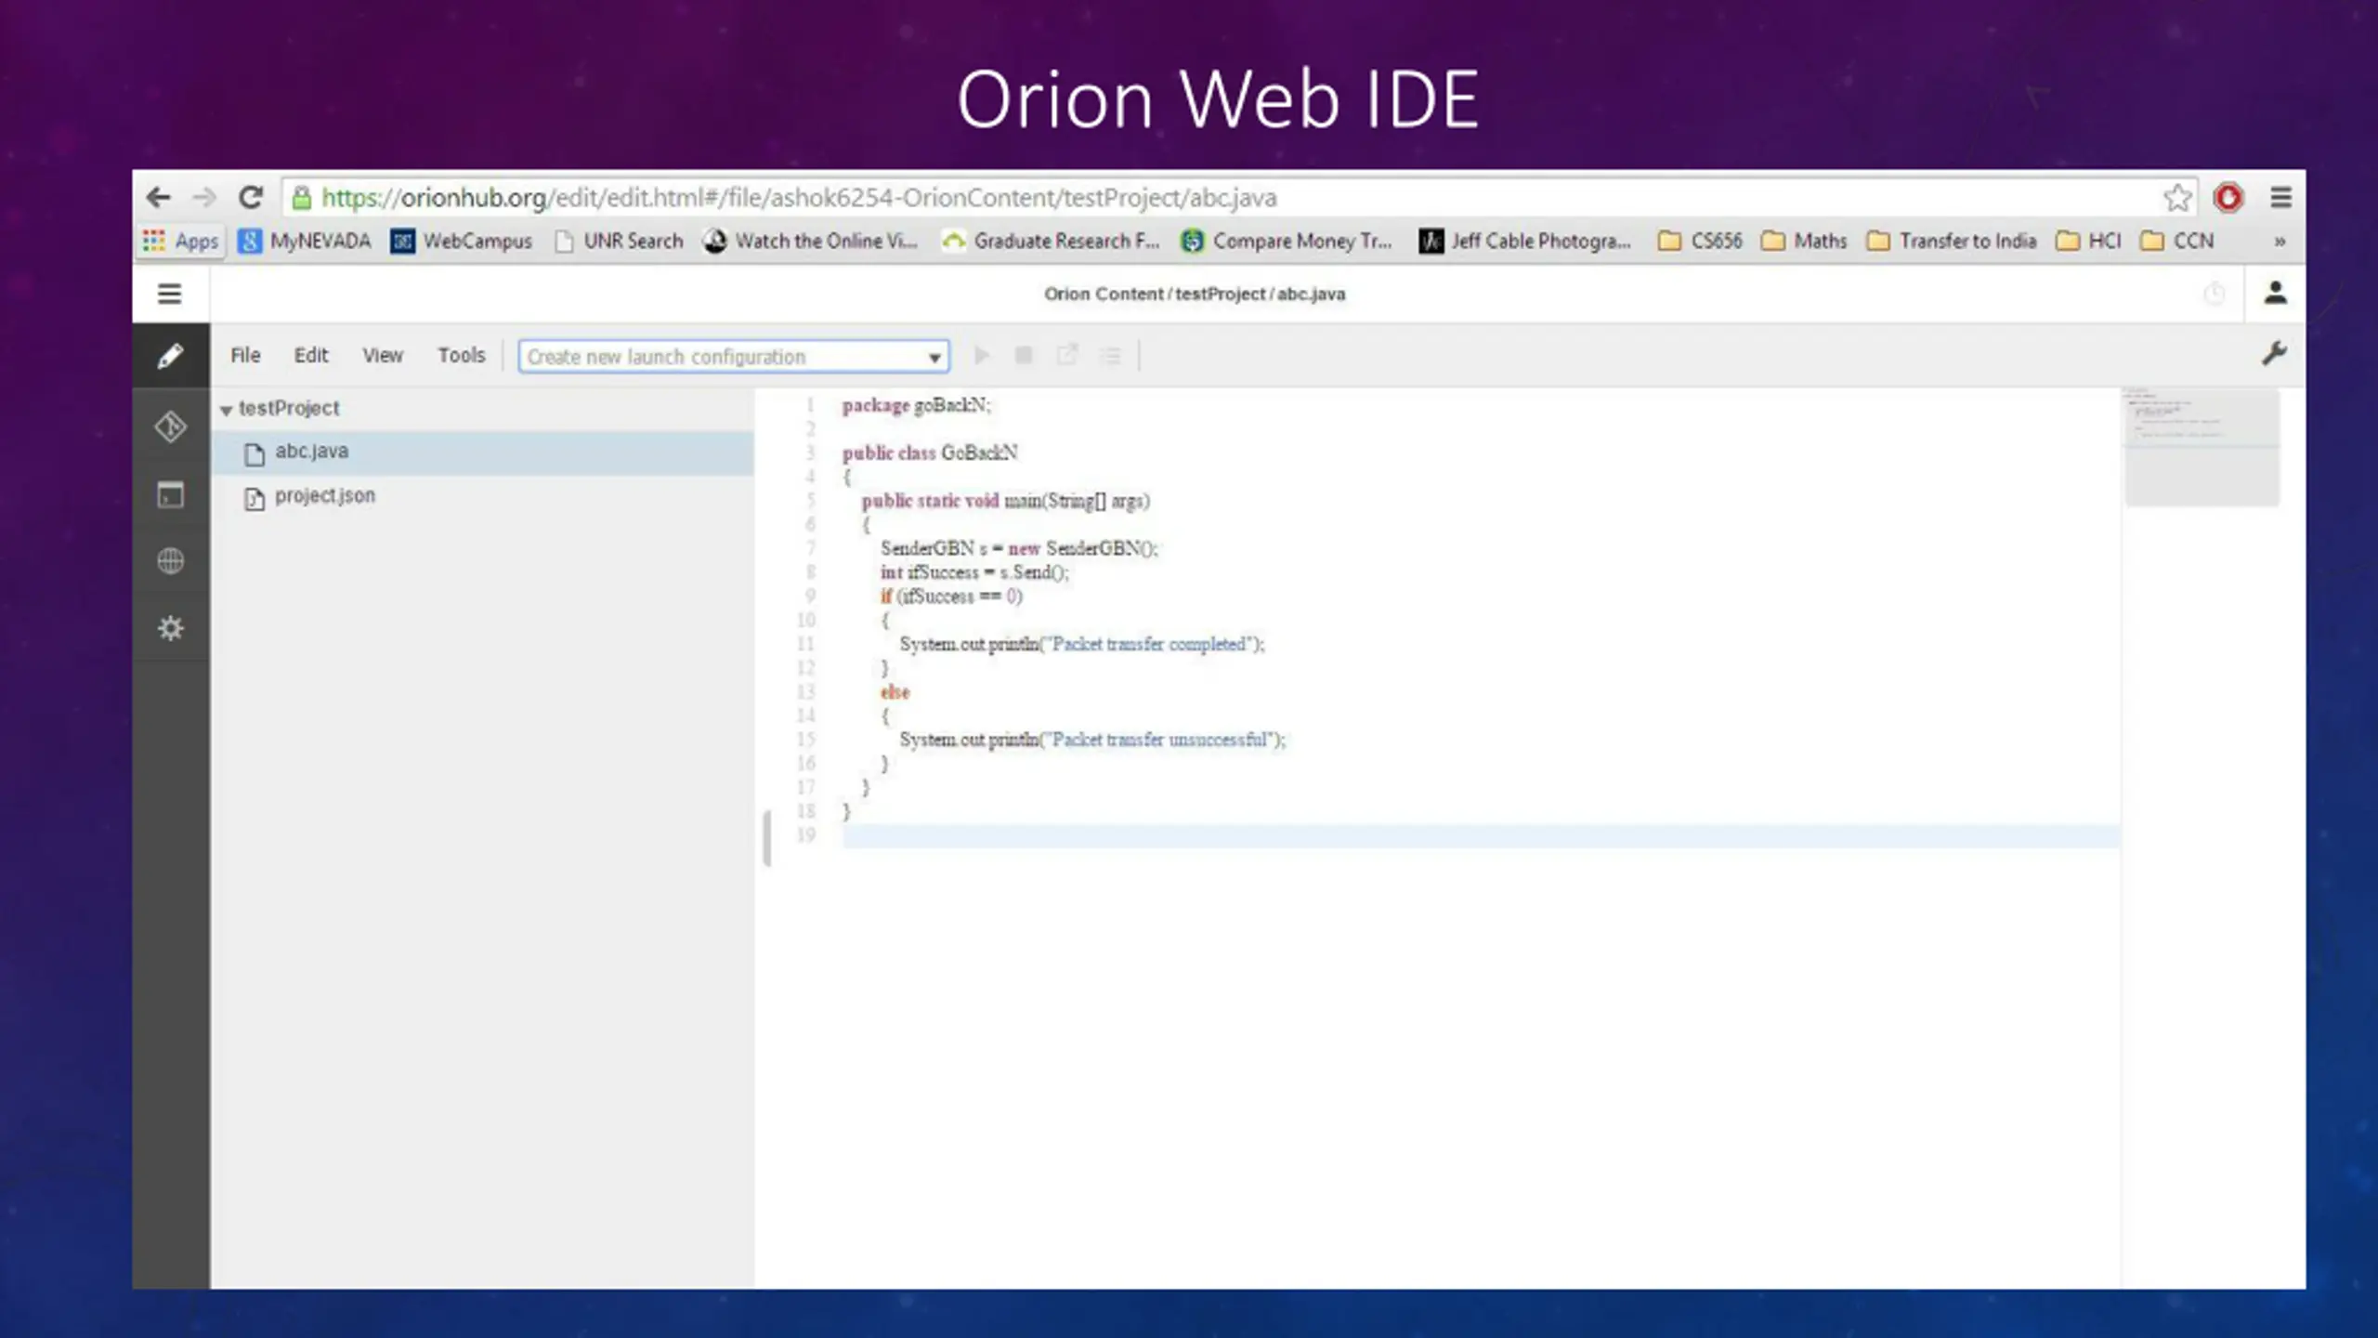Screen dimensions: 2378x1338
Task: Click the open deployed app icon
Action: [x=1067, y=355]
